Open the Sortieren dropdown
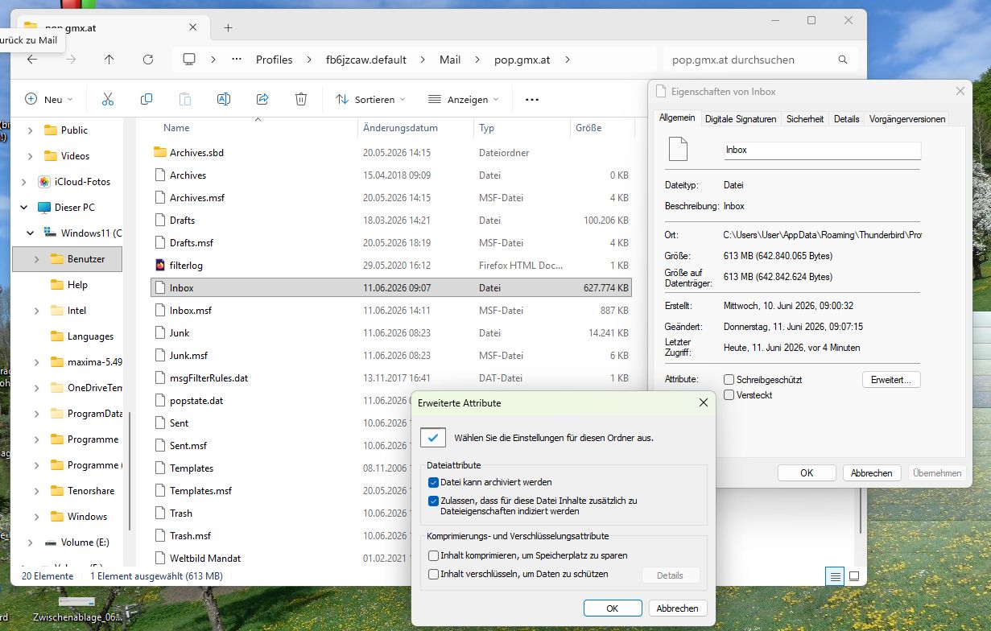991x631 pixels. pos(370,99)
